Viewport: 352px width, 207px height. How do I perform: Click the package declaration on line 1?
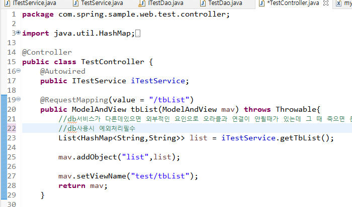(126, 15)
